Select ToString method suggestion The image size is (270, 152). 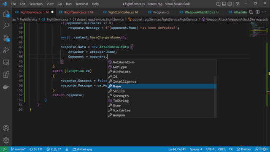tap(162, 100)
